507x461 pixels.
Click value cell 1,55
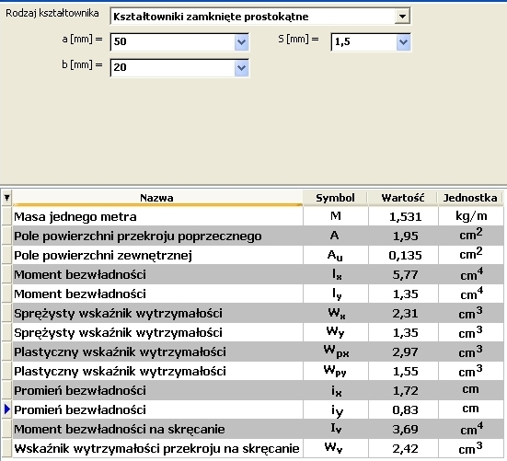click(403, 371)
